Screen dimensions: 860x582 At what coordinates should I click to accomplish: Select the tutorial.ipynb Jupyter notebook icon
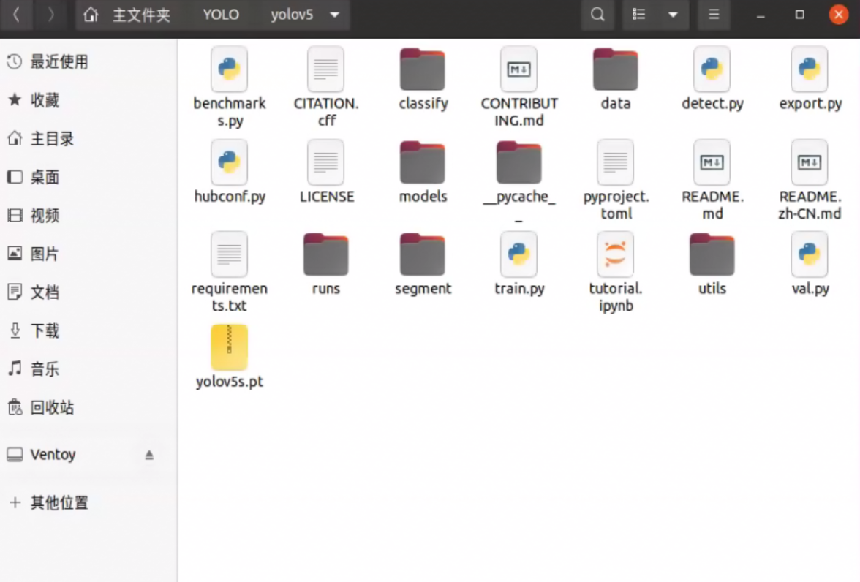616,254
